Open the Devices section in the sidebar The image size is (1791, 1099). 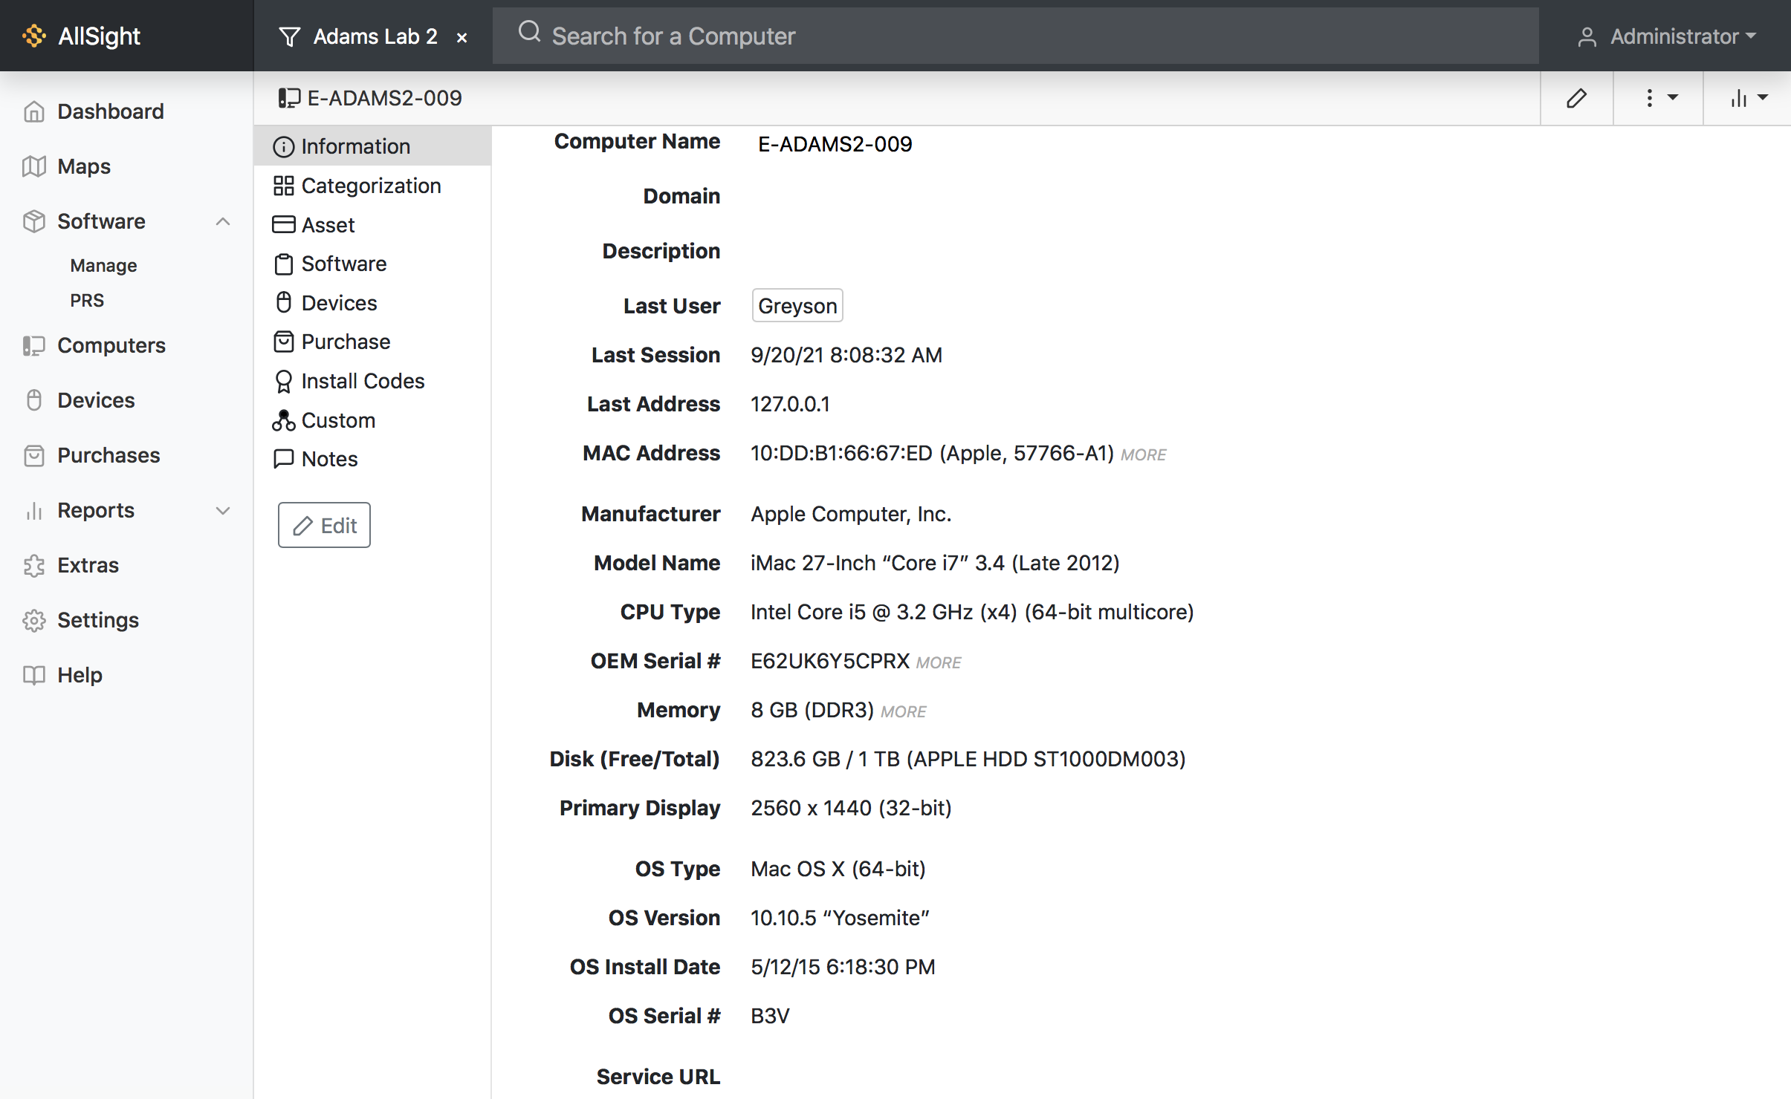click(x=96, y=400)
